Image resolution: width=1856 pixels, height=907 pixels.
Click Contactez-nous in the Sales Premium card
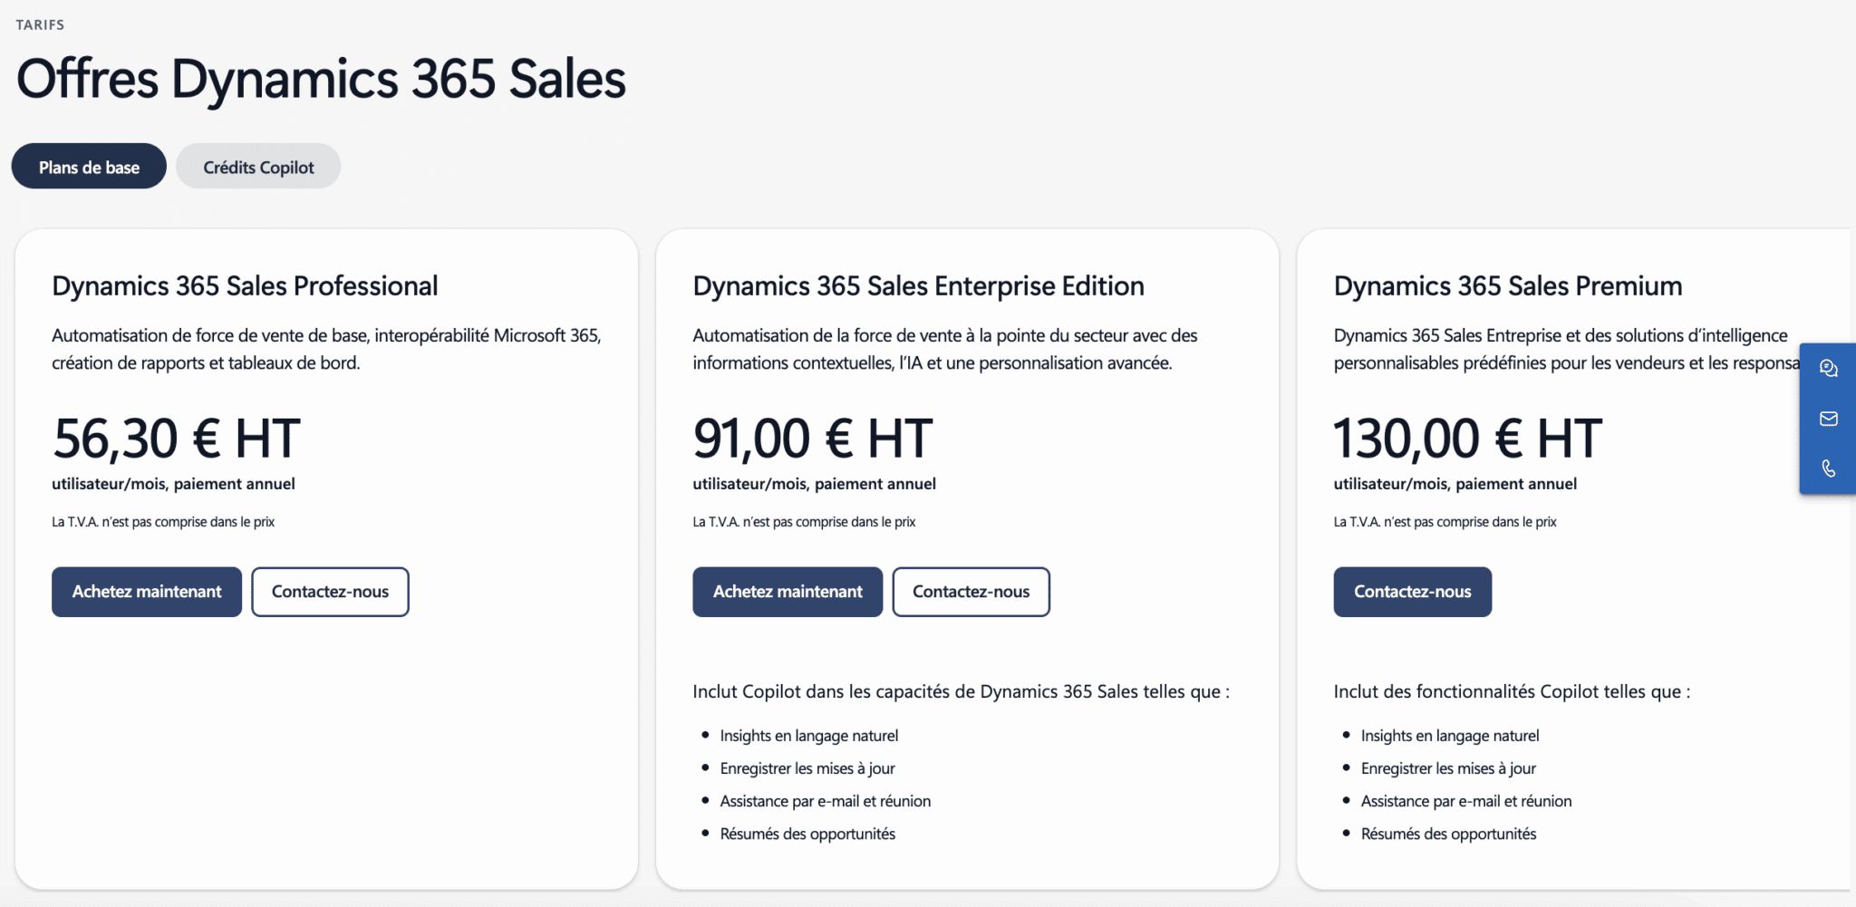tap(1412, 592)
